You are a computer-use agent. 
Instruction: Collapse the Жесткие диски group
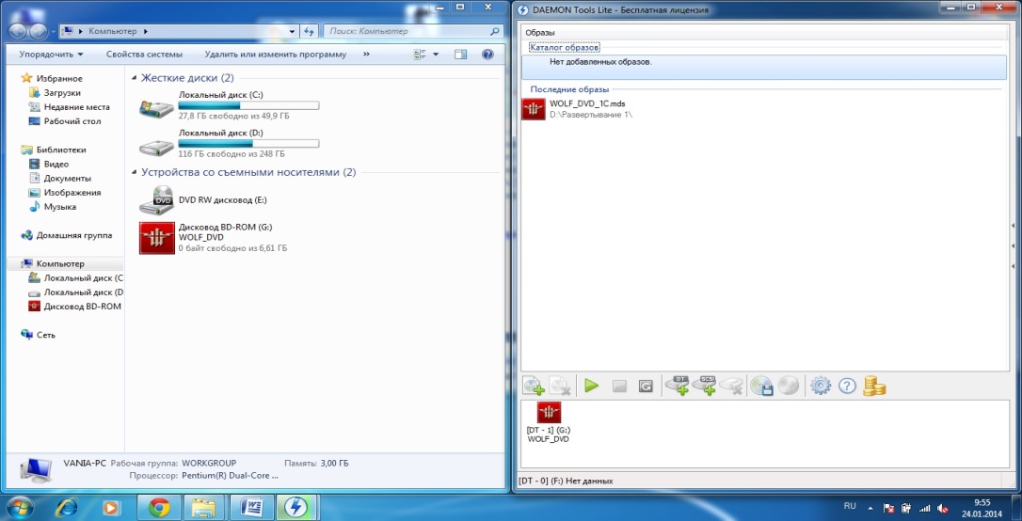[x=135, y=79]
